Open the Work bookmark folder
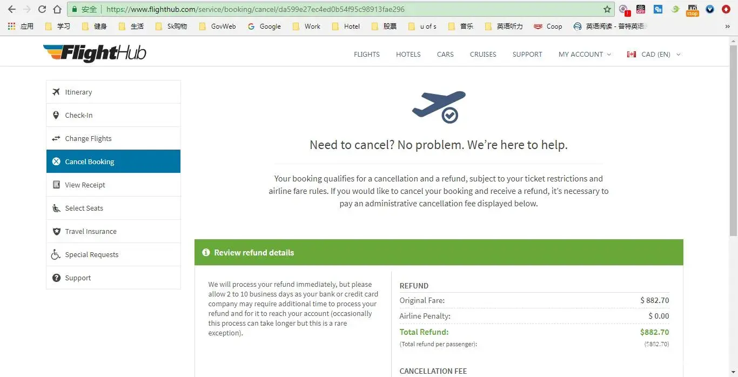 [x=306, y=26]
